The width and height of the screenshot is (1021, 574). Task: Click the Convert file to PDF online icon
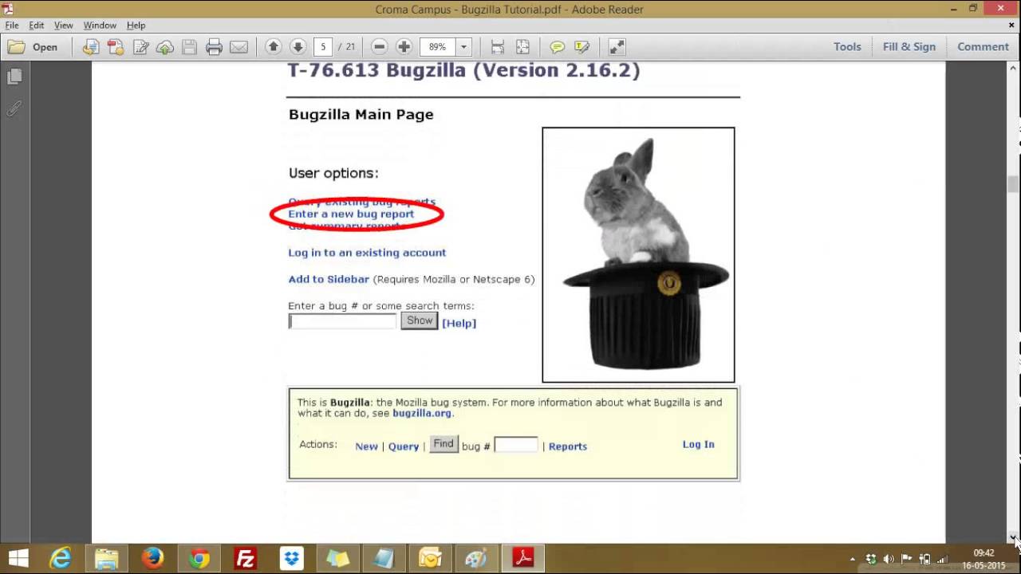click(x=91, y=47)
